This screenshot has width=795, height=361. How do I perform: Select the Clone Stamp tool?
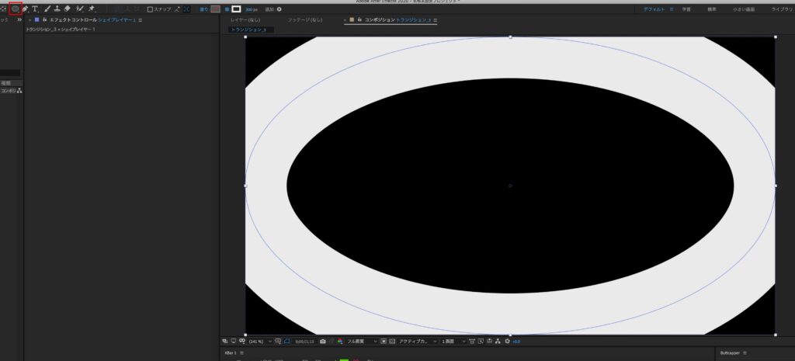[x=57, y=9]
